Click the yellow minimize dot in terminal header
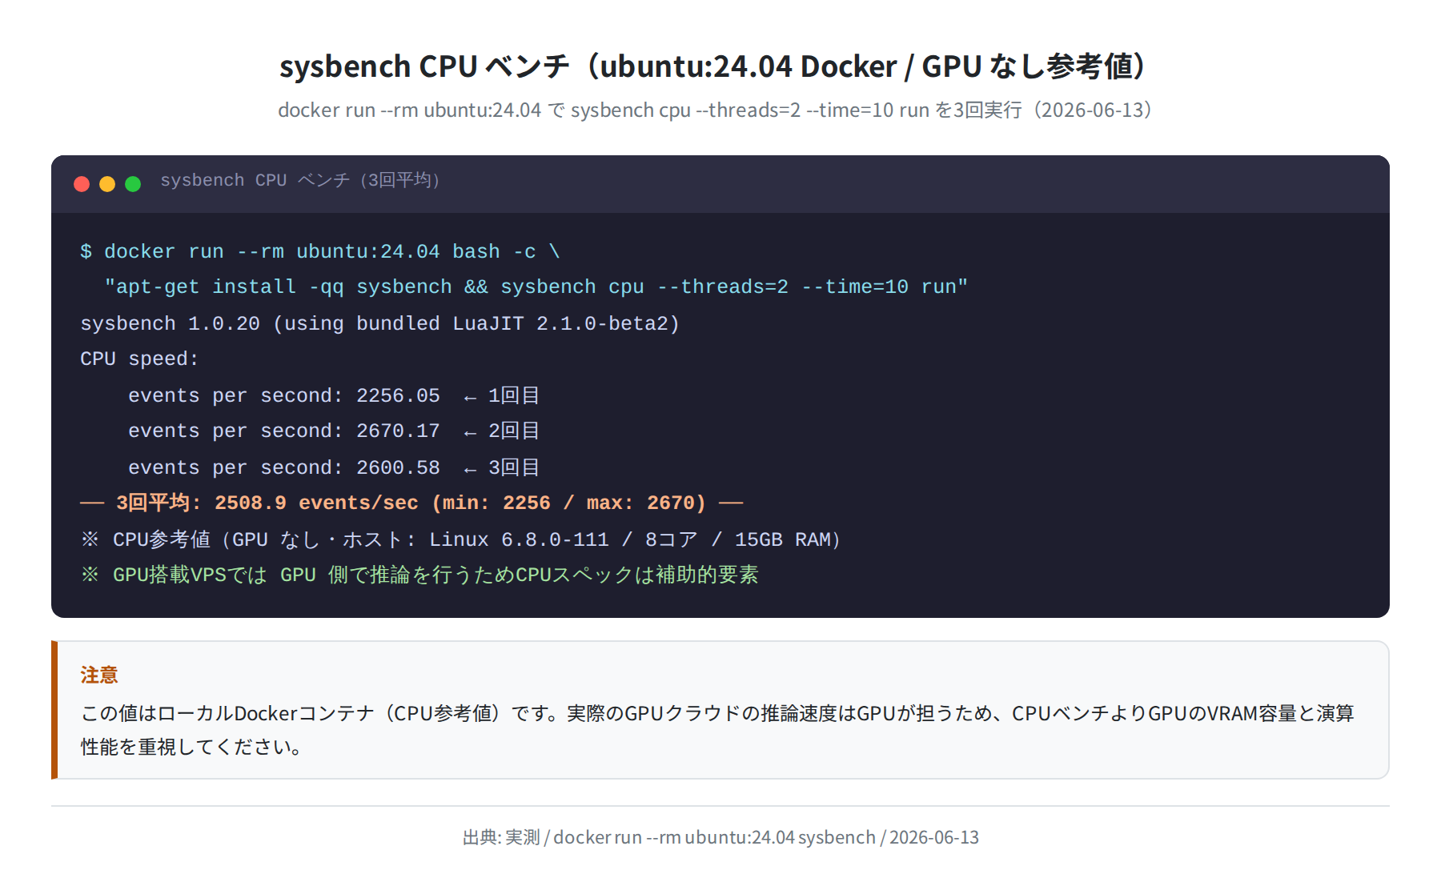 point(107,184)
